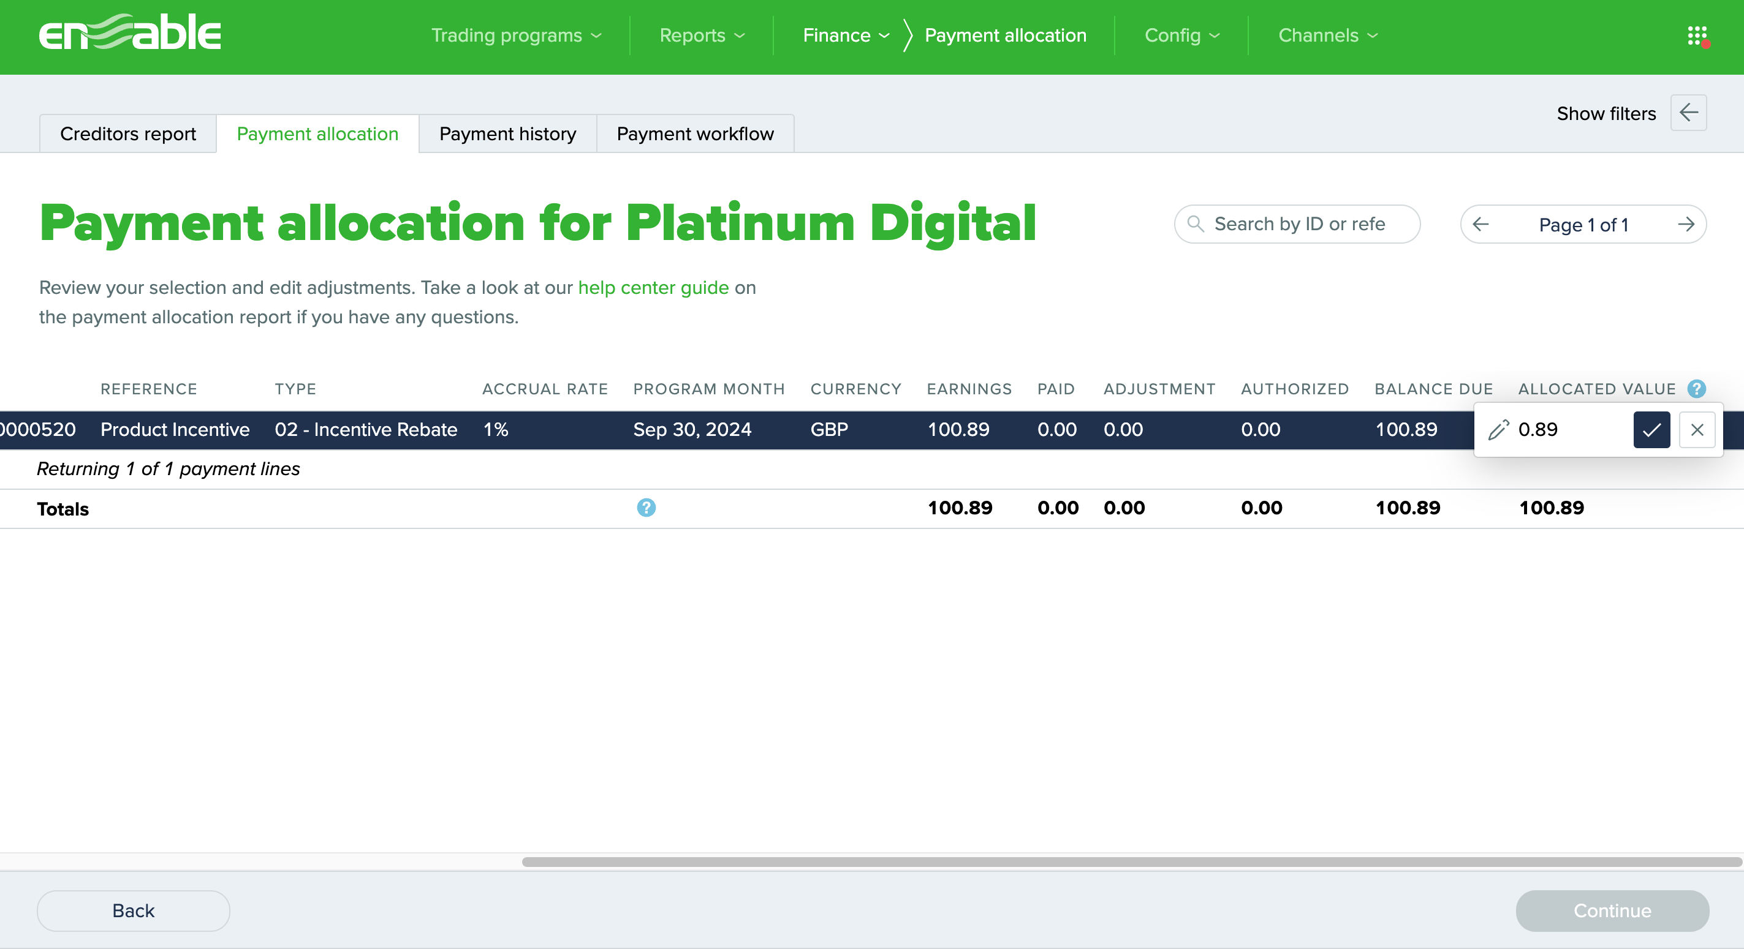1744x949 pixels.
Task: Click the horizontal scrollbar thumb
Action: coord(1131,861)
